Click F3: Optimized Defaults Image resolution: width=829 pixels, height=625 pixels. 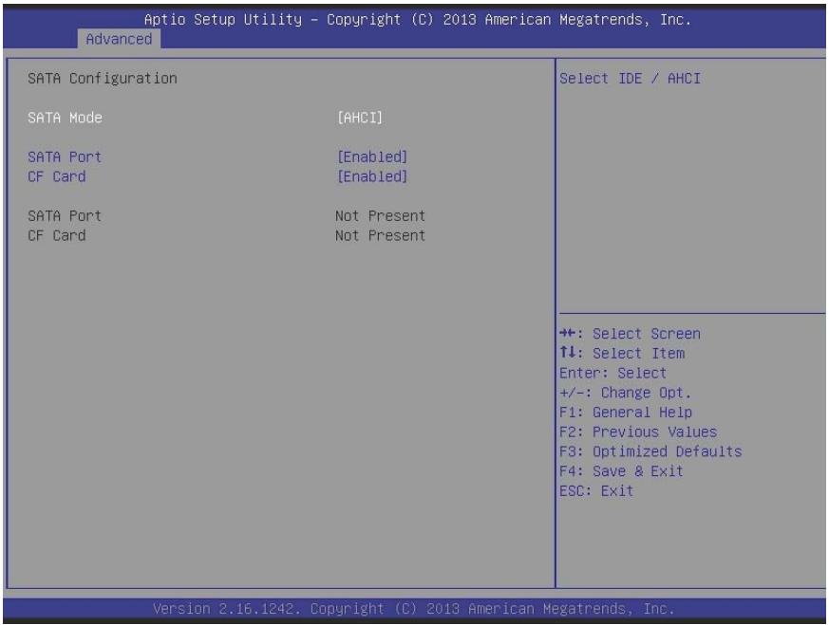tap(650, 451)
